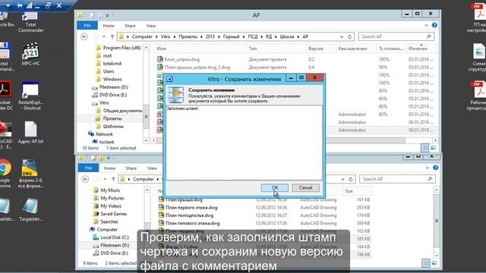Expand address history dropdown in AP window
Screen dimensions: 486x273
(x=342, y=36)
